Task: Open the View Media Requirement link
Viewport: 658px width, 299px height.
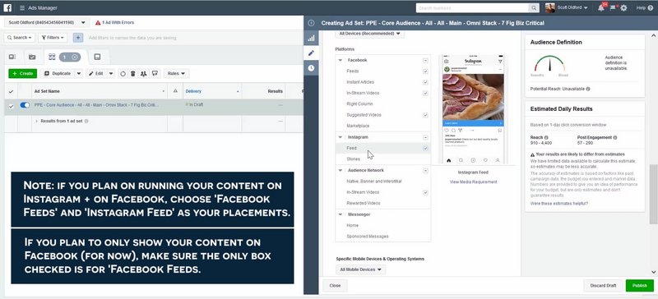Action: 474,182
